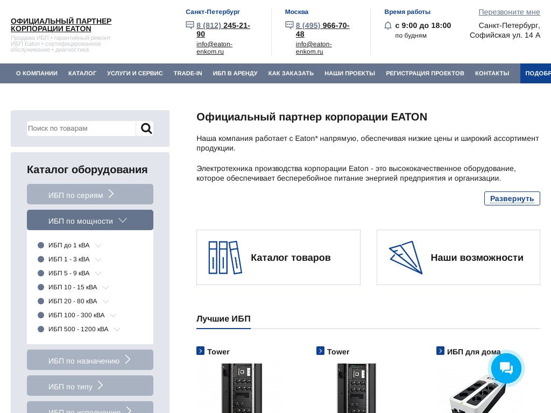Open the second Tower product image
The height and width of the screenshot is (413, 551).
[356, 388]
